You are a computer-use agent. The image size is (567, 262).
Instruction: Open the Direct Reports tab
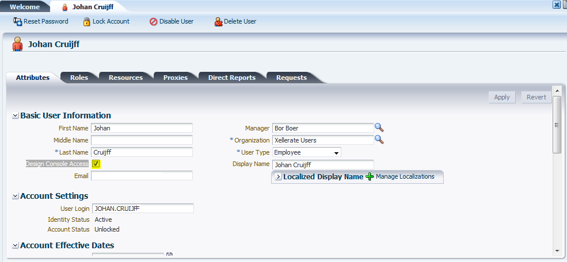coord(232,78)
